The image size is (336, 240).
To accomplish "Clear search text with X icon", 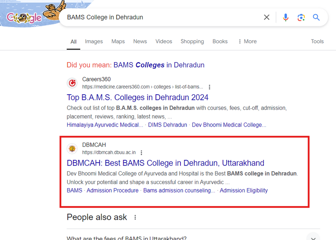I will pyautogui.click(x=266, y=17).
